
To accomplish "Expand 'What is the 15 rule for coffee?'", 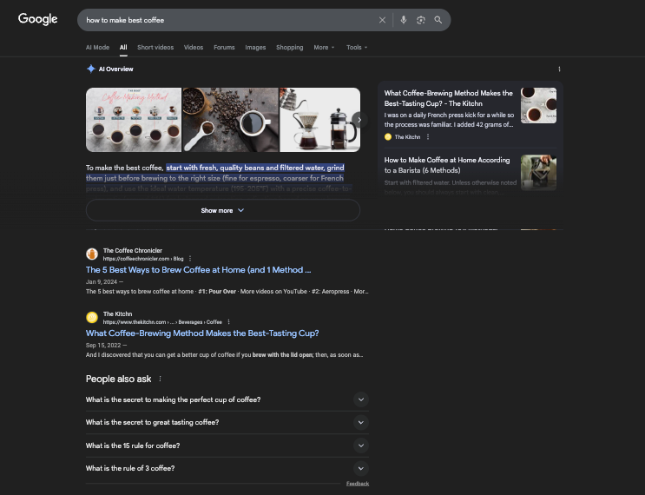I will [361, 445].
